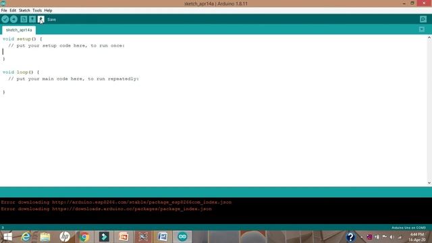
Task: Launch Internet Explorer from the taskbar
Action: click(26, 237)
